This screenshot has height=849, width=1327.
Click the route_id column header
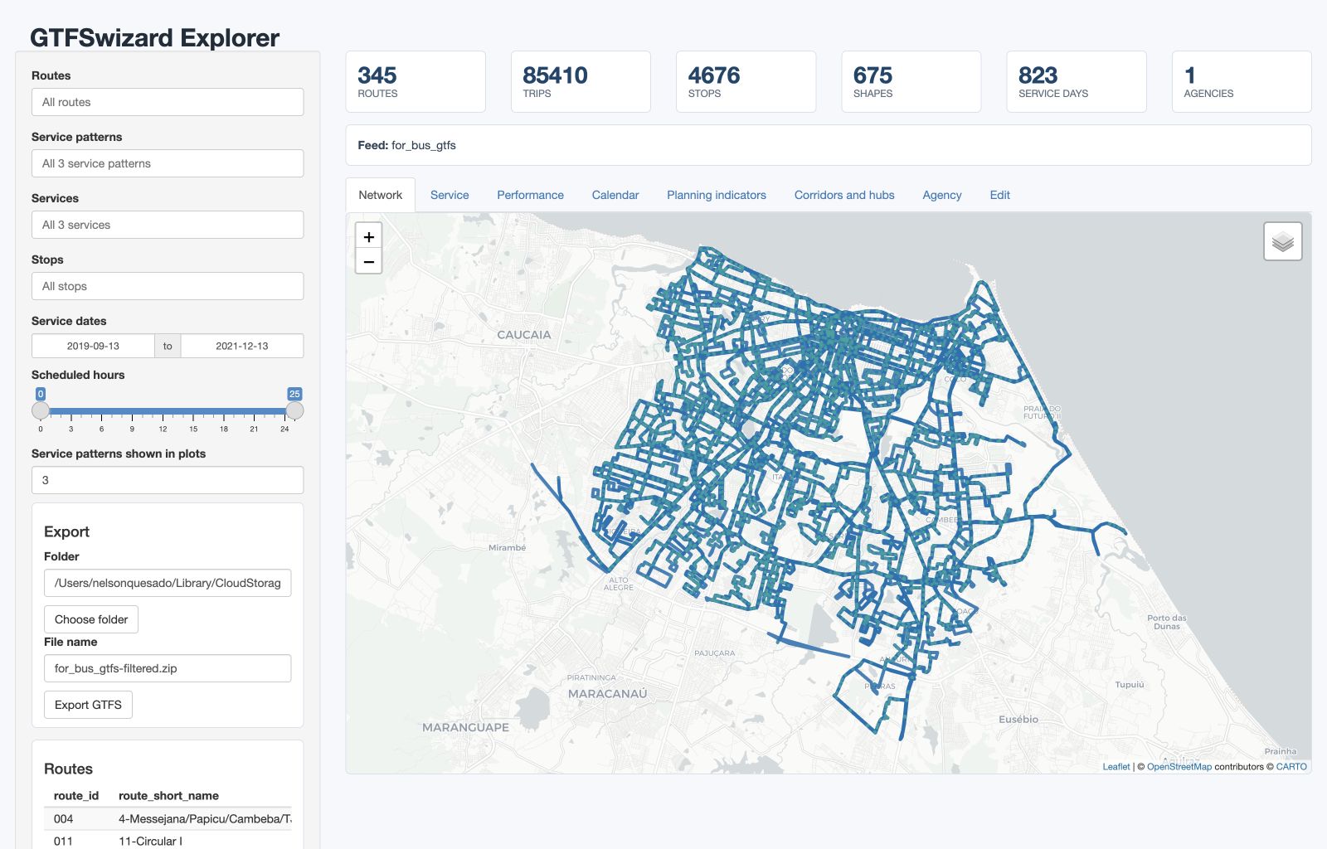coord(76,796)
